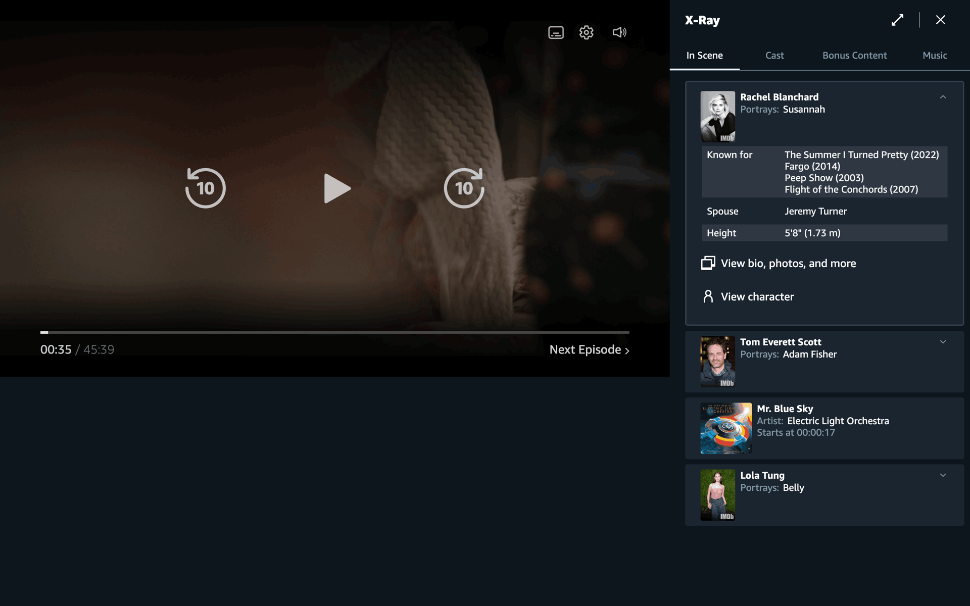The width and height of the screenshot is (970, 606).
Task: Switch to the In Scene tab
Action: [x=704, y=56]
